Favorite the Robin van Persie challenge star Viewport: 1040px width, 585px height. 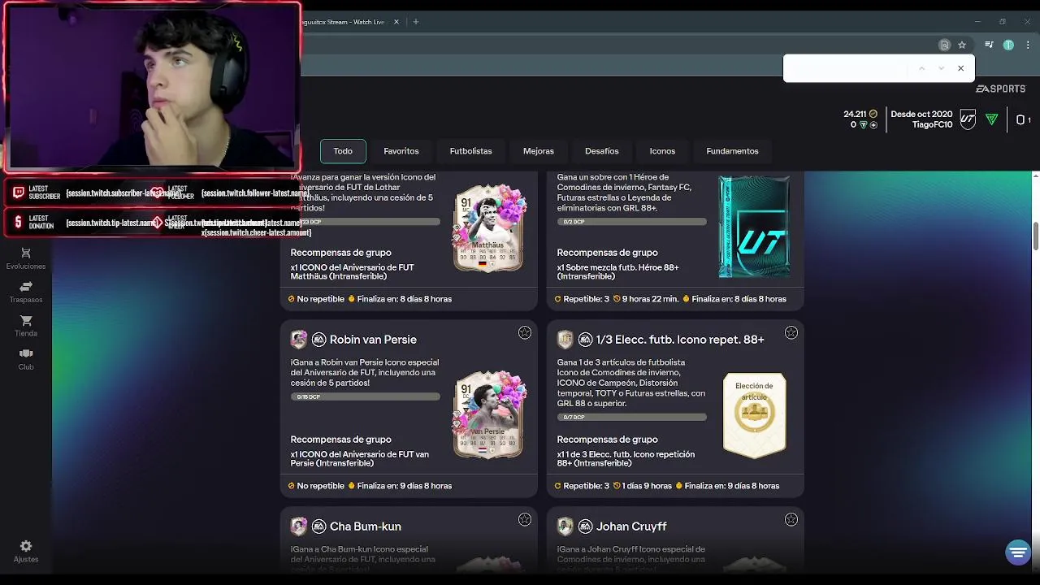pyautogui.click(x=525, y=332)
